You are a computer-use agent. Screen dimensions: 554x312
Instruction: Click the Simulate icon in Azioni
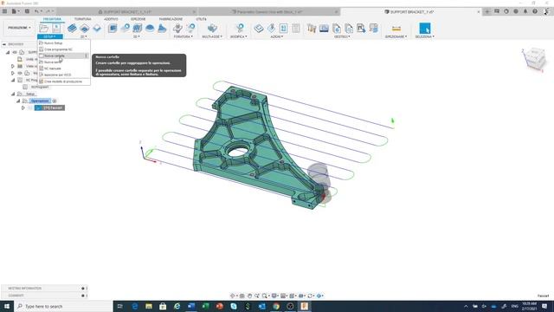coord(271,28)
